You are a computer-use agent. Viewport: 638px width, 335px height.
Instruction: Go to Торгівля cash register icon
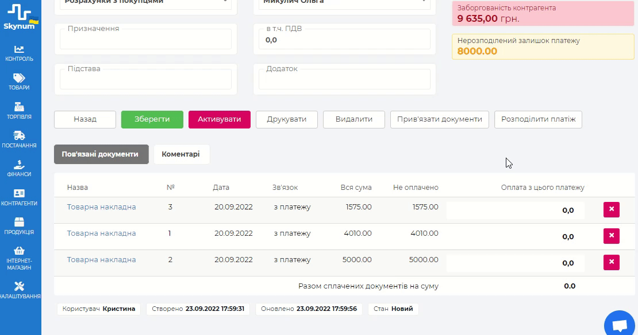coord(20,107)
